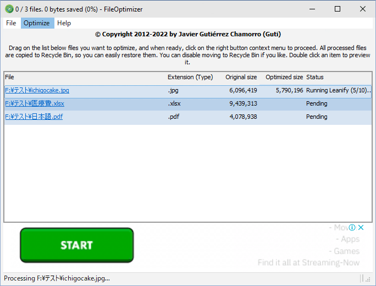Screen dimensions: 376x286
Task: Click the Processing status bar text
Action: [57, 278]
